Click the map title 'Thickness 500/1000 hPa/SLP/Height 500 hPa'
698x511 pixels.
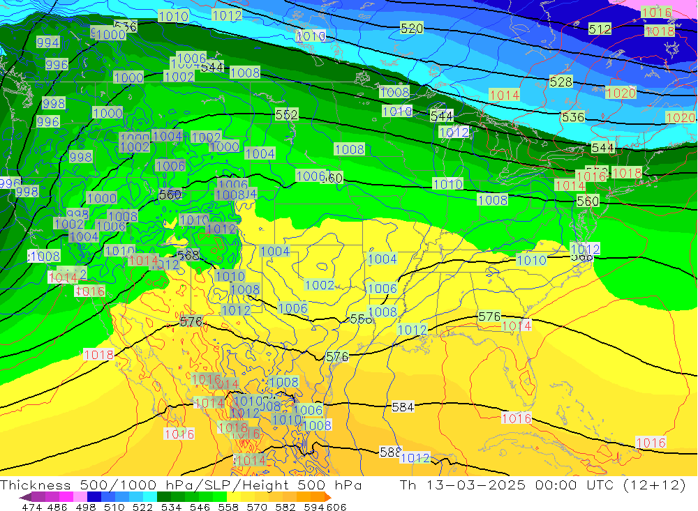pyautogui.click(x=181, y=485)
